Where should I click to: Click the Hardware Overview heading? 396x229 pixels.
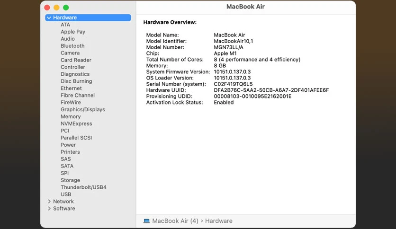tap(170, 22)
